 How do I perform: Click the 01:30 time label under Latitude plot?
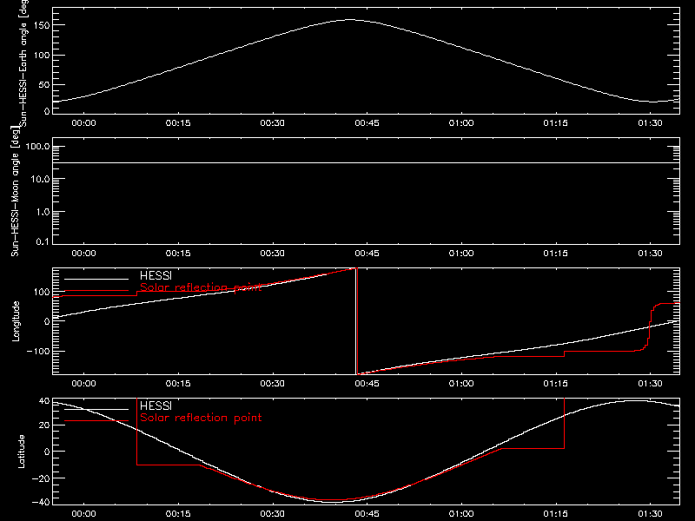(x=650, y=514)
